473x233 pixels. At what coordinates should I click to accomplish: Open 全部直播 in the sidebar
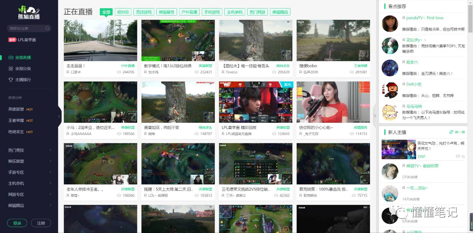[23, 58]
